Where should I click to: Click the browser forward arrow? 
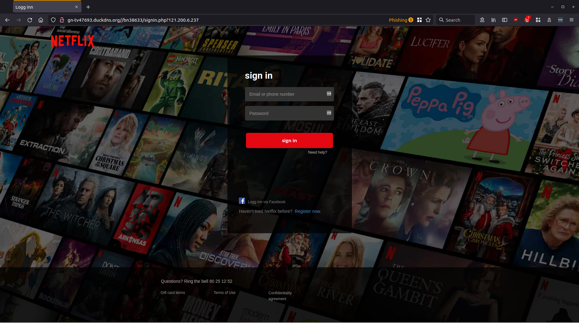19,20
